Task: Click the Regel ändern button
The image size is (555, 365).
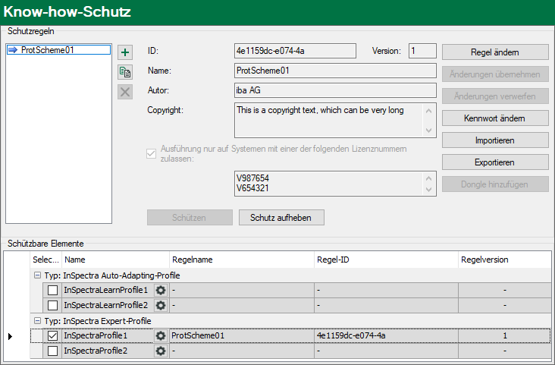Action: [x=494, y=52]
